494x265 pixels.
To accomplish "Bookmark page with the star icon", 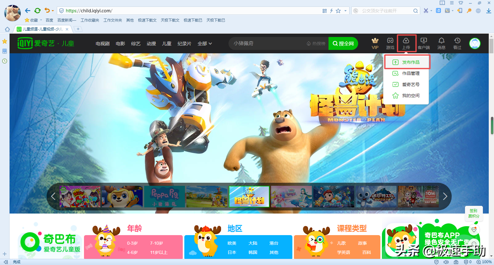I will (338, 11).
